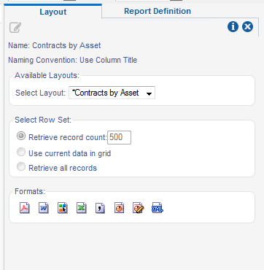Click the Formats group label
The height and width of the screenshot is (270, 264).
coord(30,191)
